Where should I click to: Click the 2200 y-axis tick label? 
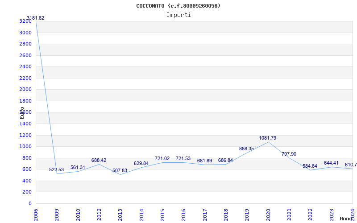pos(25,78)
